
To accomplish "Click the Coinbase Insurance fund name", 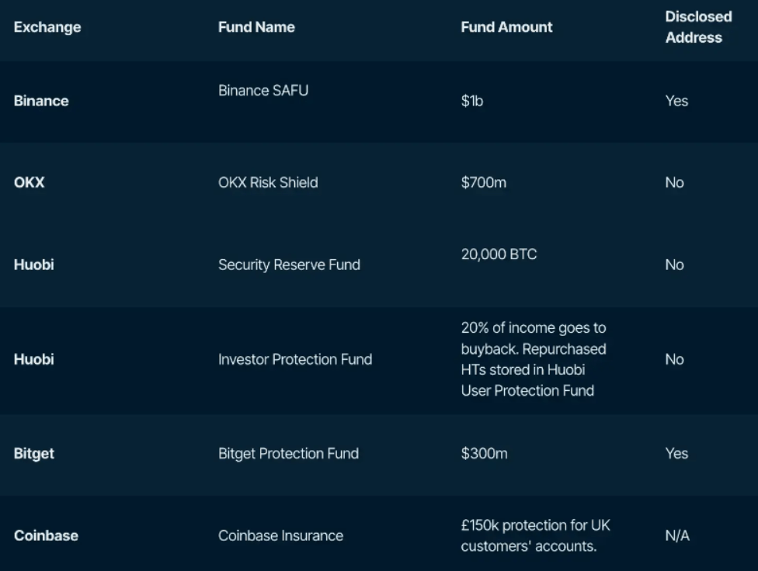I will (280, 536).
